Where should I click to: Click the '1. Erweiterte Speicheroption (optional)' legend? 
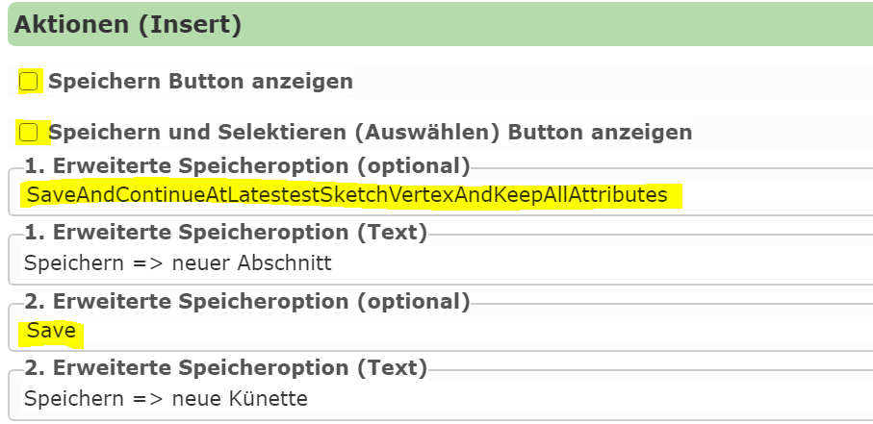247,165
